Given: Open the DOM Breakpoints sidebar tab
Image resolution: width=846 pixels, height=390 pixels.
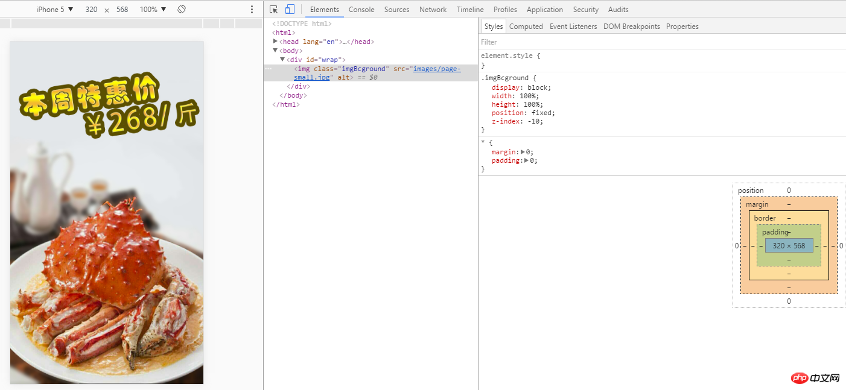Looking at the screenshot, I should point(632,27).
